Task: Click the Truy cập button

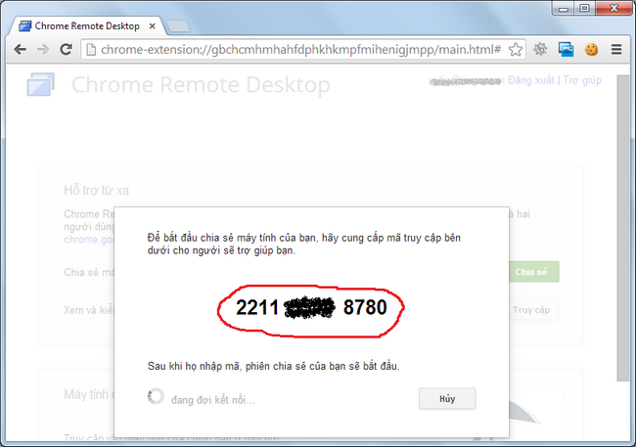Action: [x=533, y=310]
